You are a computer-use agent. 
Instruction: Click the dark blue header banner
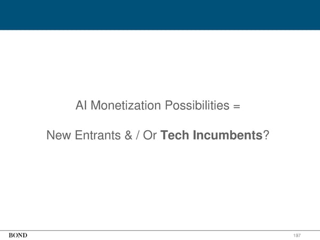click(x=160, y=14)
